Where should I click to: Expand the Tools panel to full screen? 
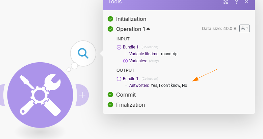click(226, 2)
